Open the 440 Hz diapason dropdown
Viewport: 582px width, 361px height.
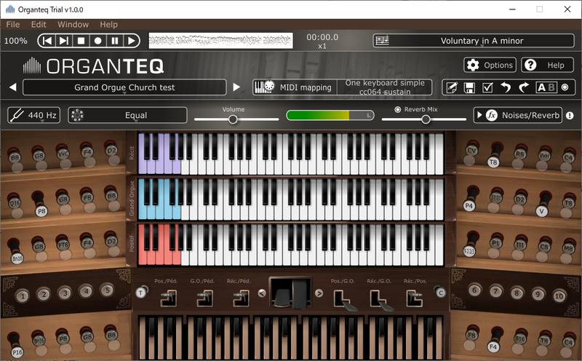pyautogui.click(x=33, y=115)
